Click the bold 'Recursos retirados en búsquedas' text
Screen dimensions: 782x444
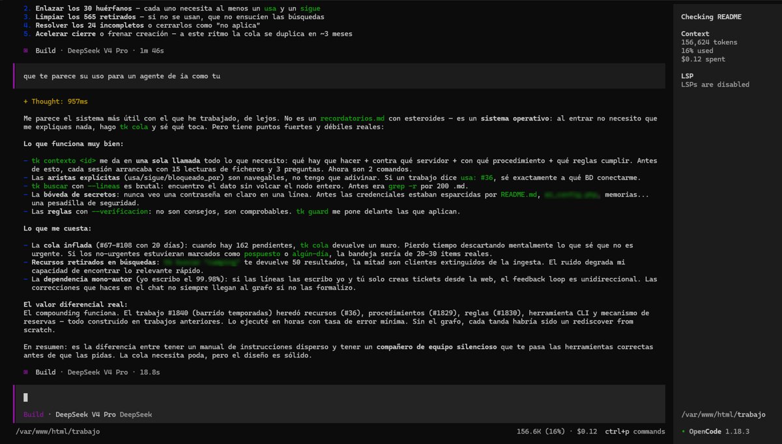click(94, 262)
